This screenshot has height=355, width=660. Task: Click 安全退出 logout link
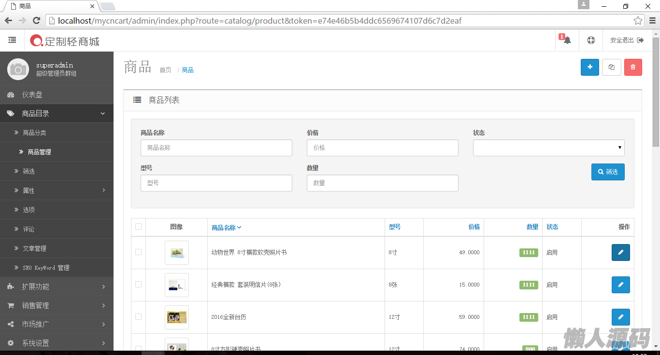(x=627, y=40)
